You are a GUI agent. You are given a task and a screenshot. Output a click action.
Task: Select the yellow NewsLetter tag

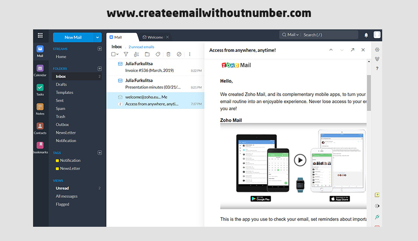coord(68,168)
